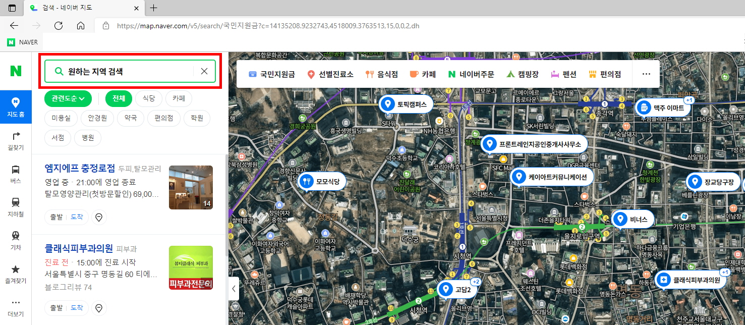
Task: Click 장교당구장 map marker
Action: coord(713,182)
